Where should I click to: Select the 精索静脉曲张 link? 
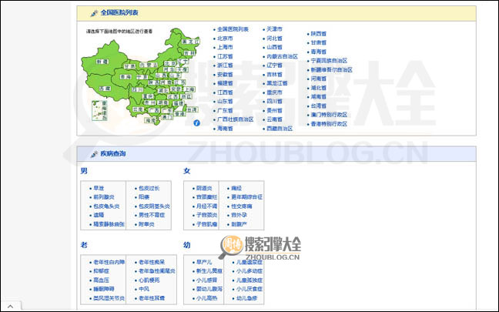pos(109,224)
